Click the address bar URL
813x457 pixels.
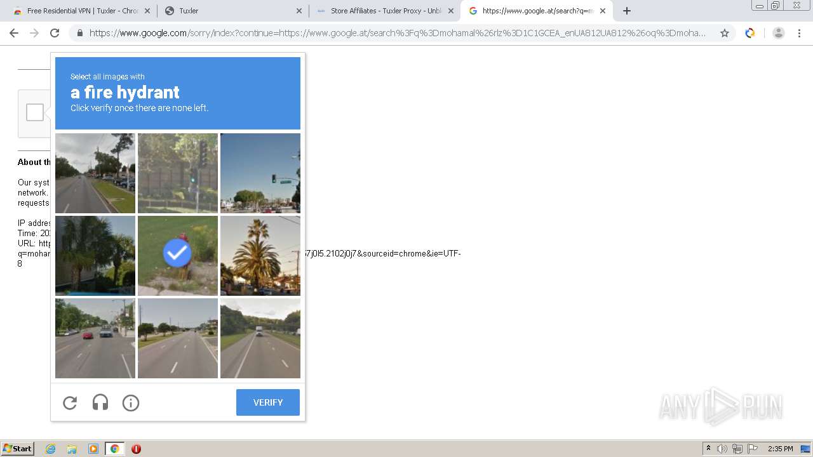tap(397, 33)
